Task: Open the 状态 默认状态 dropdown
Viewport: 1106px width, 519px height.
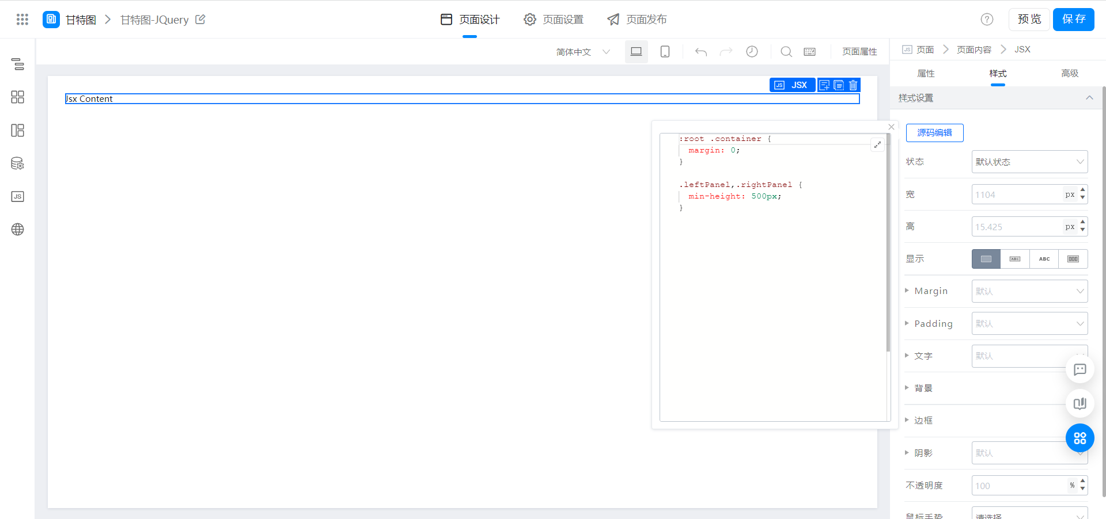Action: coord(1029,162)
